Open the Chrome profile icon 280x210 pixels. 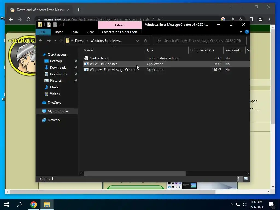click(260, 19)
